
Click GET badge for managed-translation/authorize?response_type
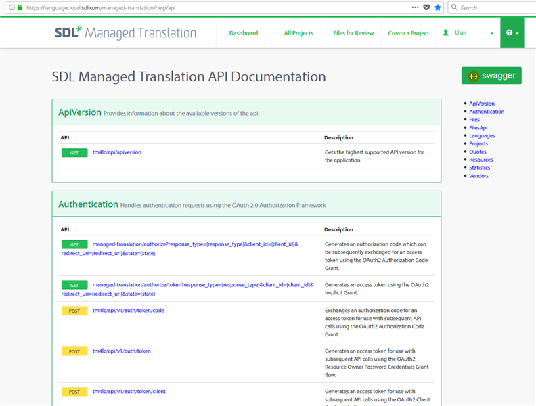point(74,244)
